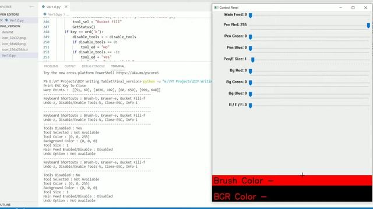The width and height of the screenshot is (373, 209).
Task: Adjust the Pen Red slider handle
Action: point(368,26)
